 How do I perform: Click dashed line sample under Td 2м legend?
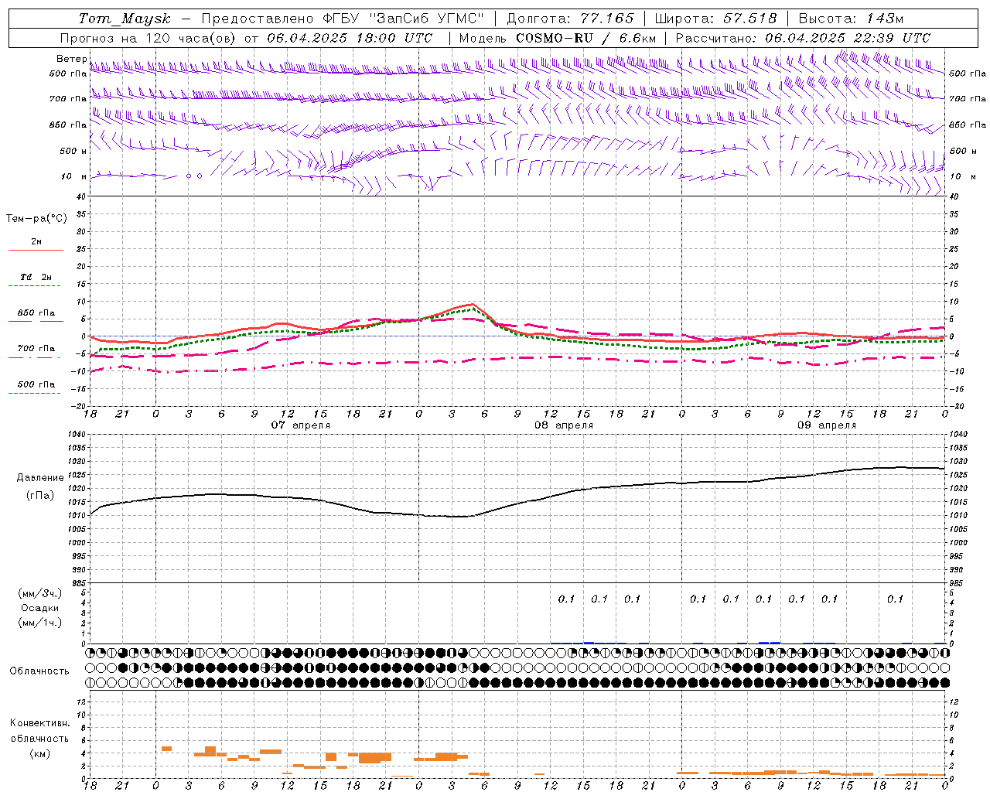(x=36, y=286)
